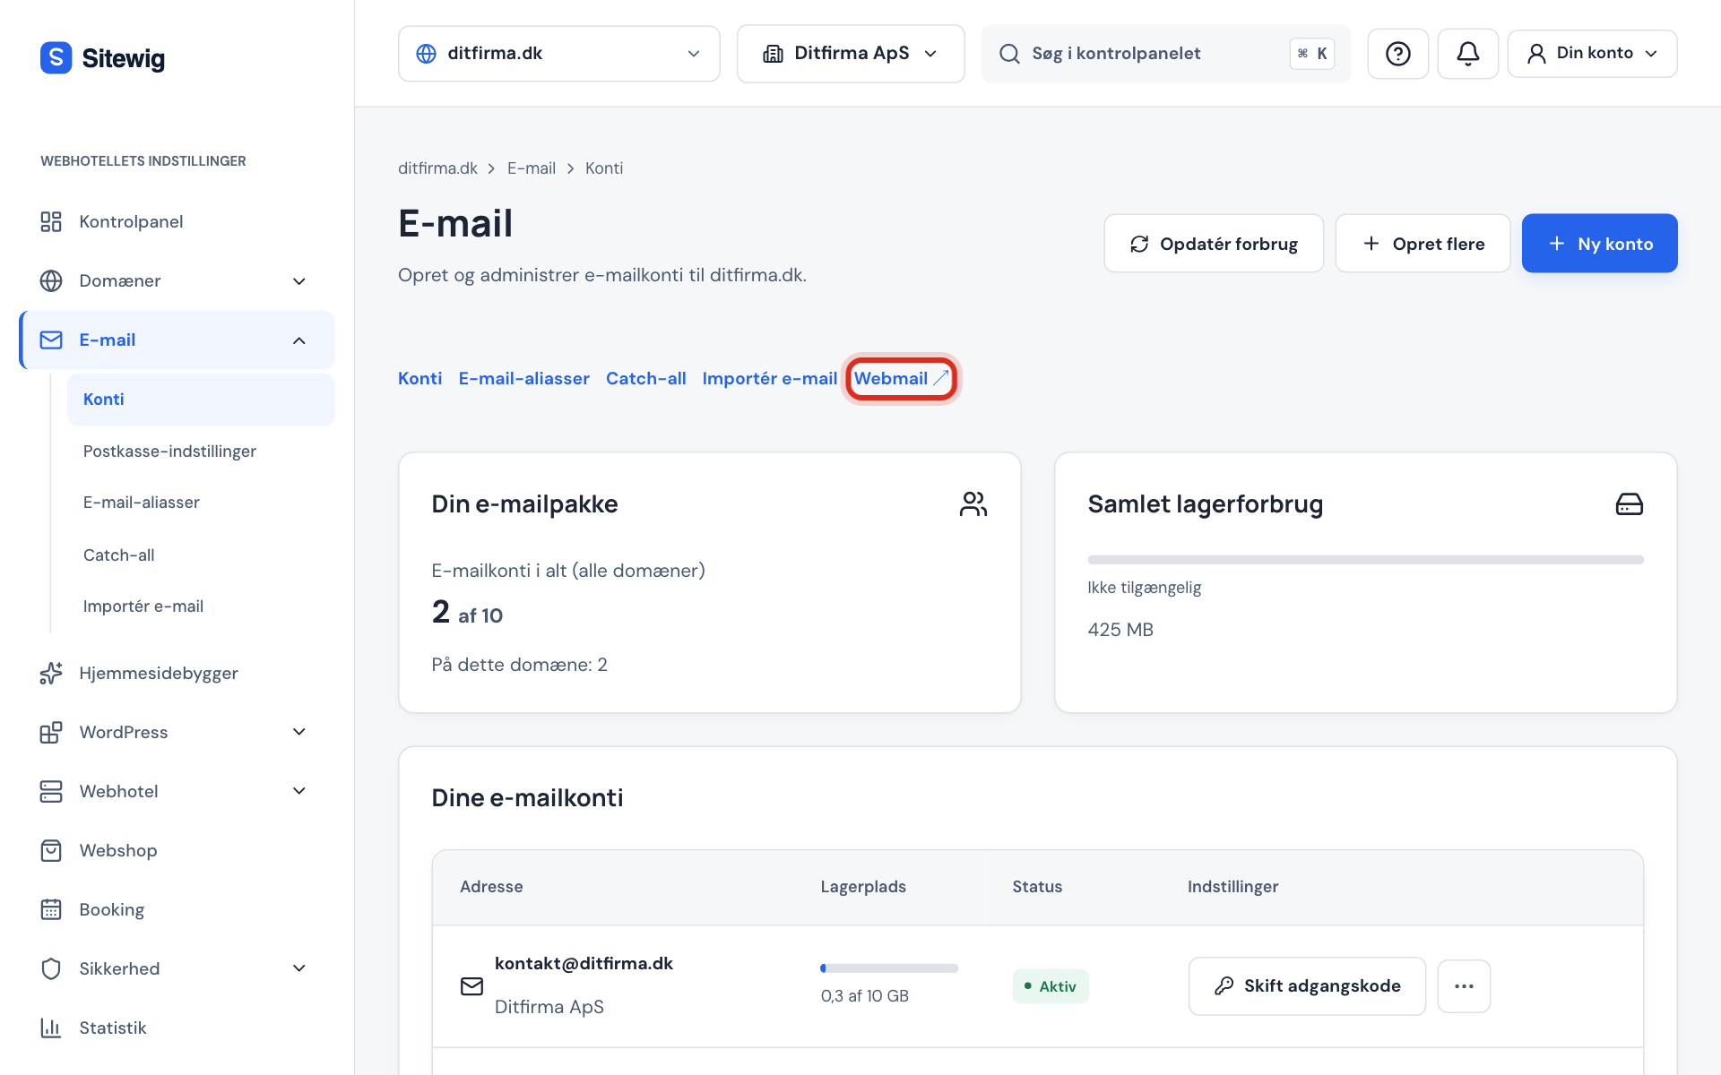Click the Opret flere button
1721x1075 pixels.
tap(1423, 244)
